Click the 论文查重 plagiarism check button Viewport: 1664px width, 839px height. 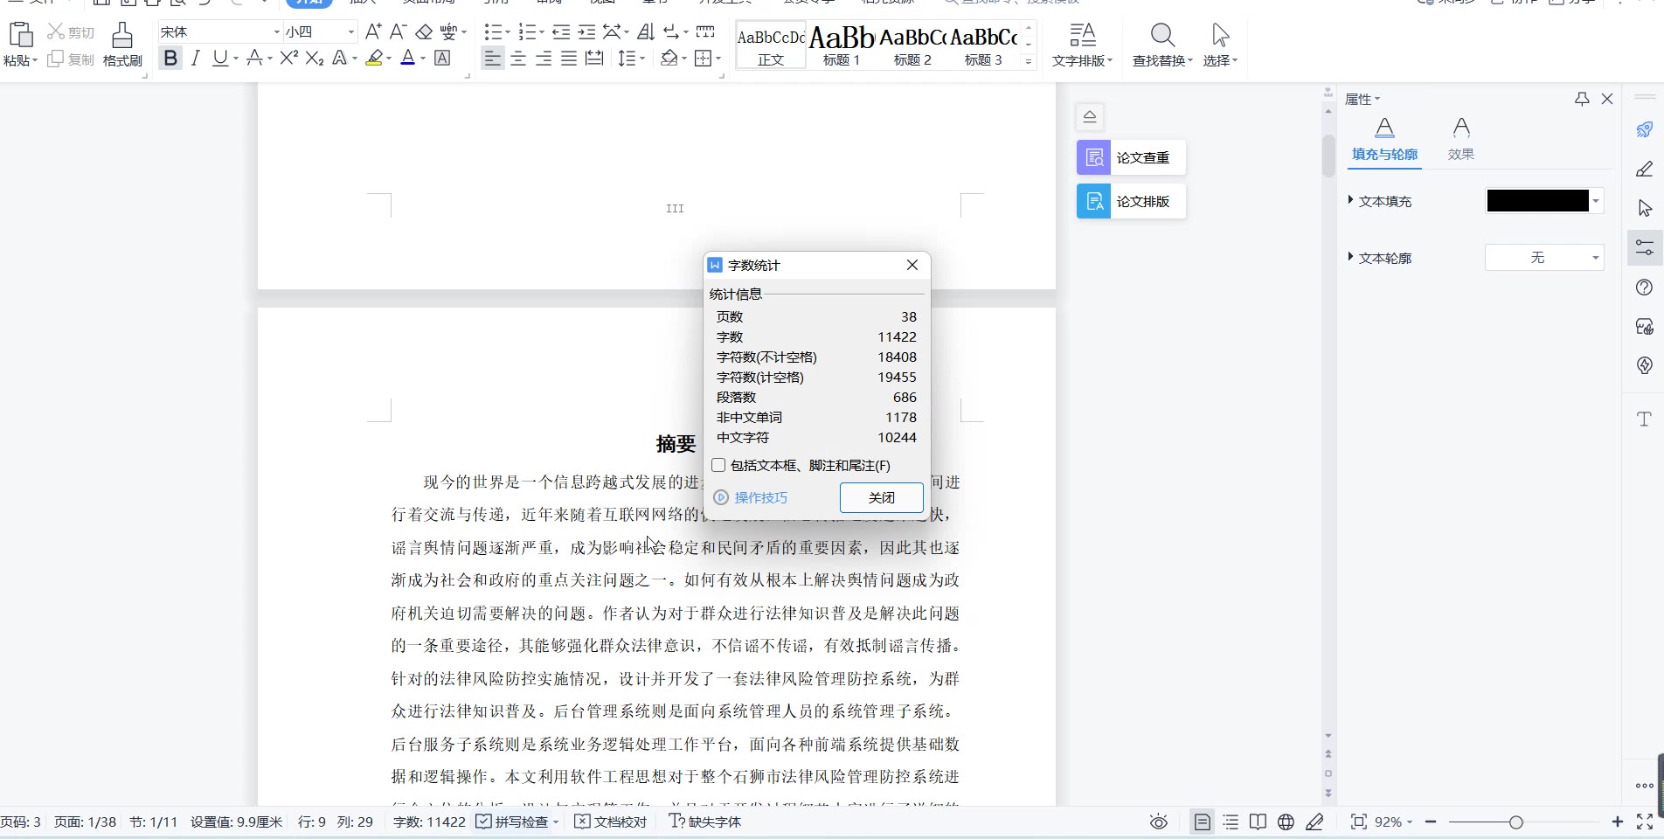pyautogui.click(x=1131, y=157)
